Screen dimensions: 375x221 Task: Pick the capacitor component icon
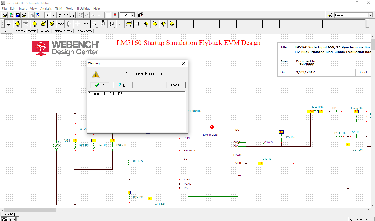click(x=78, y=24)
